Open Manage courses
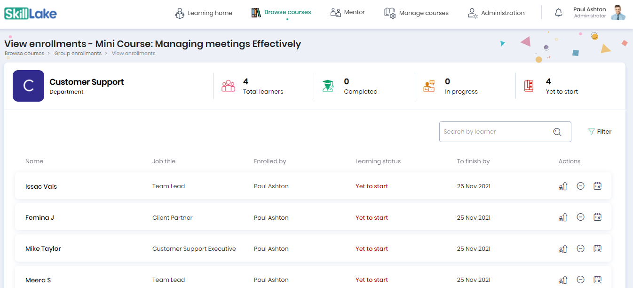 [x=424, y=13]
